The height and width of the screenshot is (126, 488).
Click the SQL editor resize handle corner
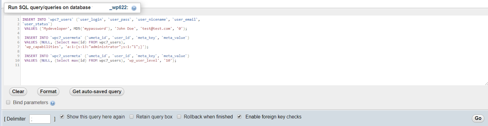486,83
